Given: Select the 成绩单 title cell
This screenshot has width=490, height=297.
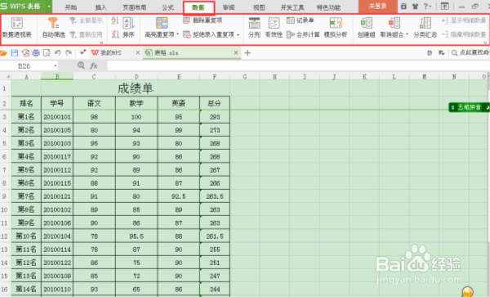Looking at the screenshot, I should pos(136,88).
